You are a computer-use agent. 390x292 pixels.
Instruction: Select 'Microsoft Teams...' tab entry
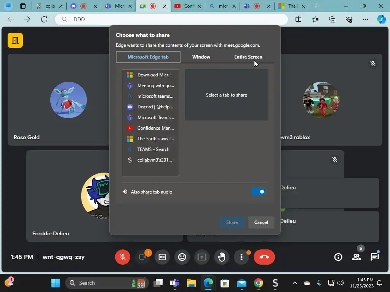click(150, 117)
